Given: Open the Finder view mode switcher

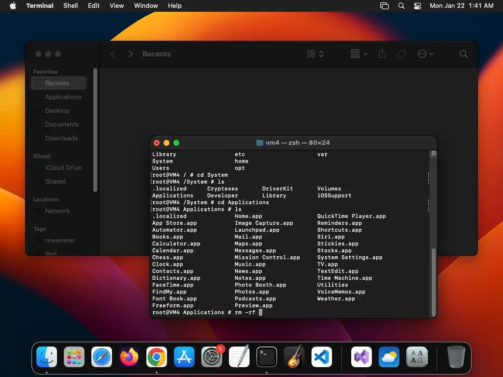Looking at the screenshot, I should pyautogui.click(x=315, y=54).
